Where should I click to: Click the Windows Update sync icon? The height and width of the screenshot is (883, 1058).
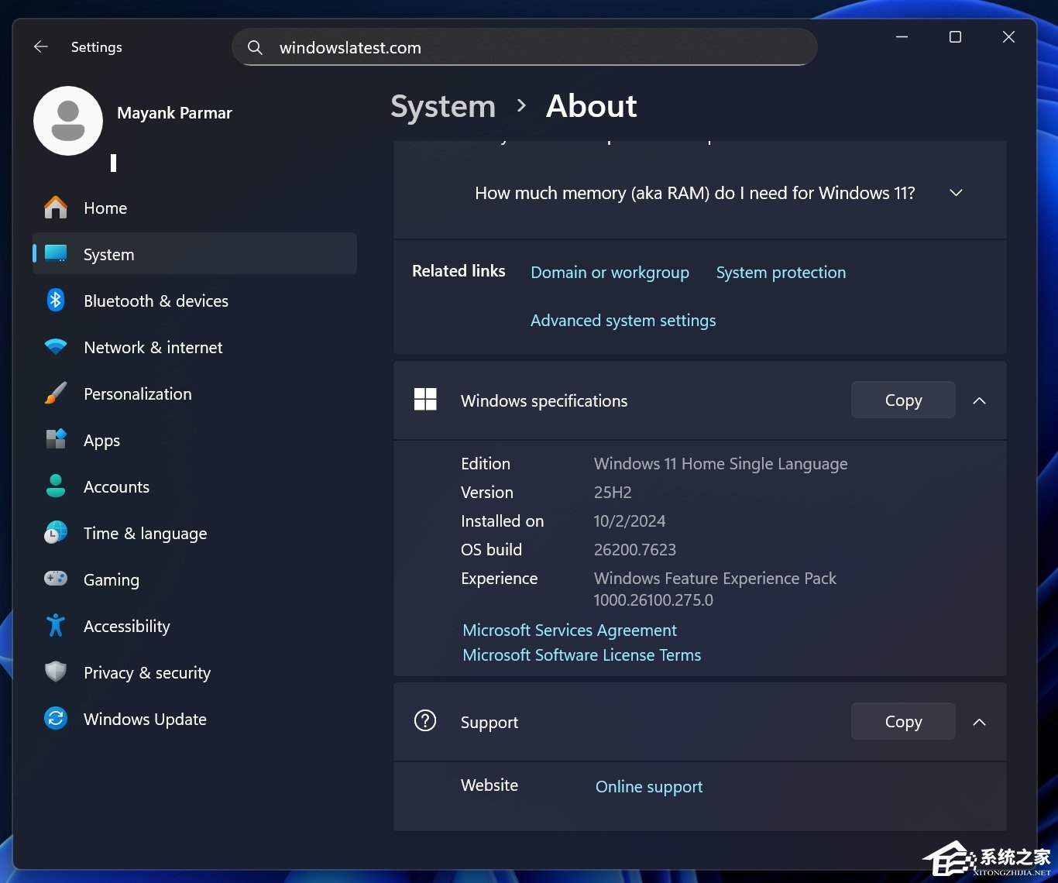pyautogui.click(x=56, y=719)
